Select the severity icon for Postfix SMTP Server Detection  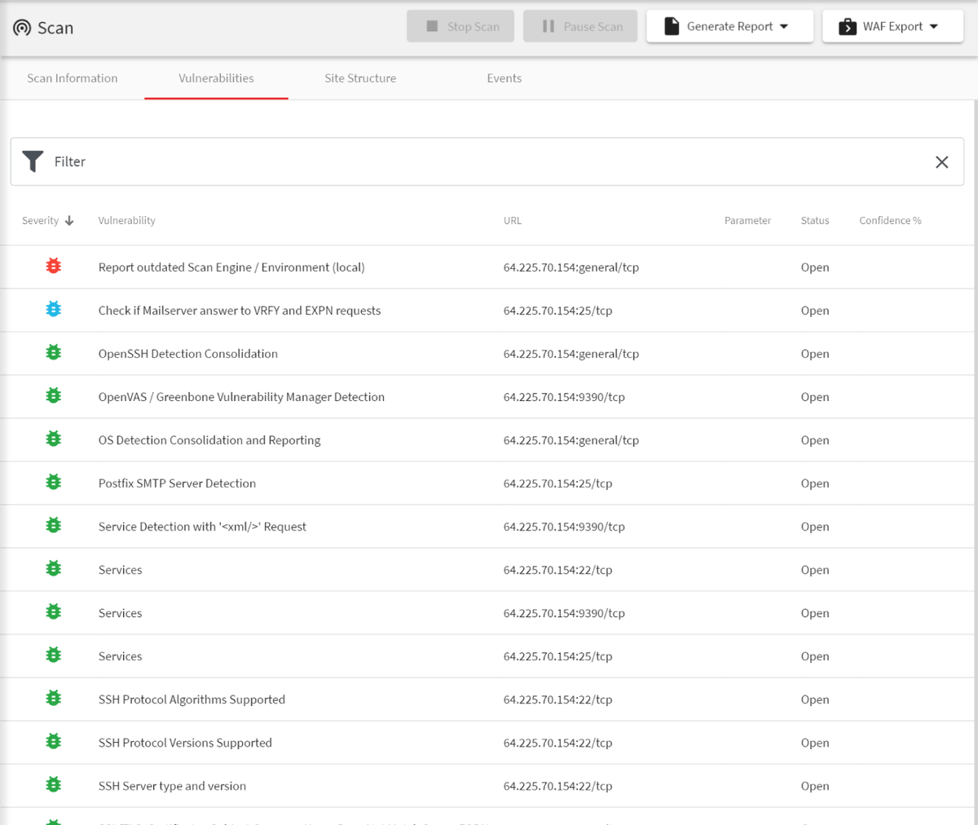point(54,482)
